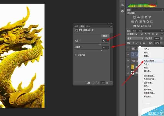164x116 pixels.
Task: Show the hidden top layer
Action: (128, 49)
